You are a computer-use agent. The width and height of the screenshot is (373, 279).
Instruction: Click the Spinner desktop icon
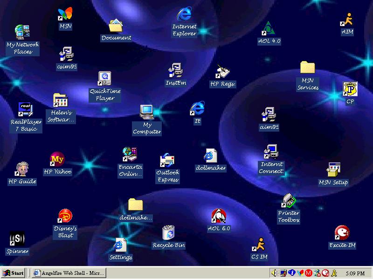pos(17,239)
